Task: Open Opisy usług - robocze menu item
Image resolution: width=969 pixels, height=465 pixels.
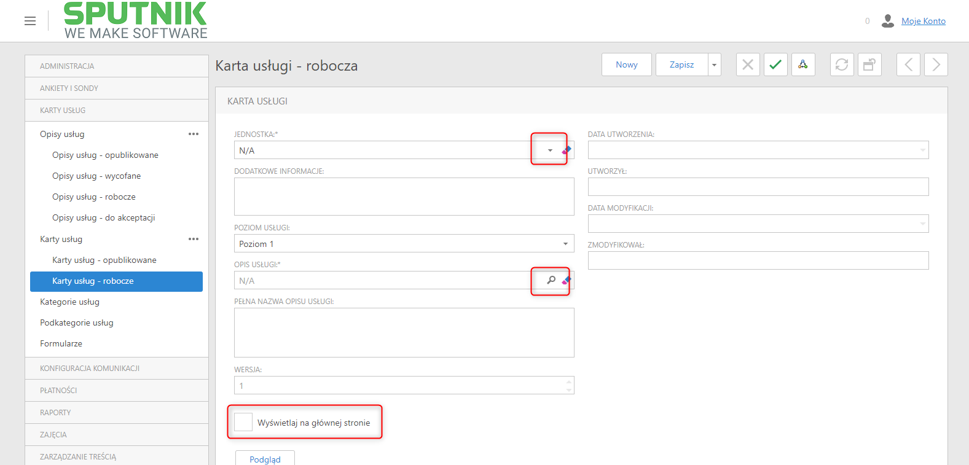Action: (x=94, y=197)
